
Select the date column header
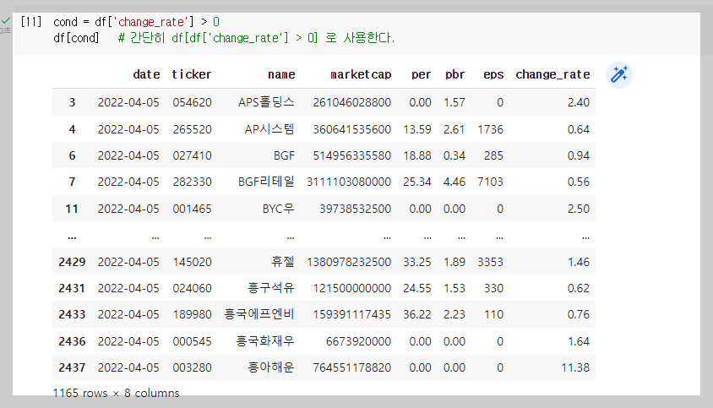click(x=146, y=74)
